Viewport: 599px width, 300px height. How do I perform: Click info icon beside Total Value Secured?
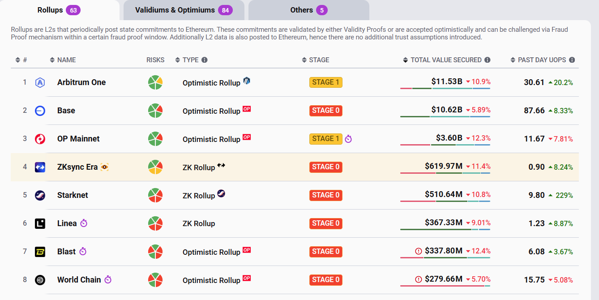[x=488, y=60]
